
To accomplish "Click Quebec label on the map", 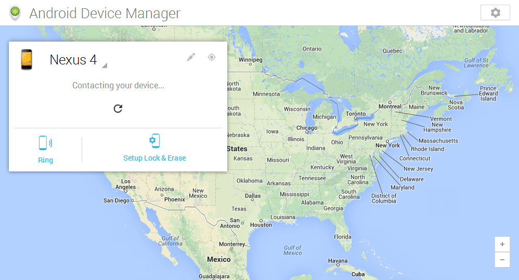I will point(392,51).
